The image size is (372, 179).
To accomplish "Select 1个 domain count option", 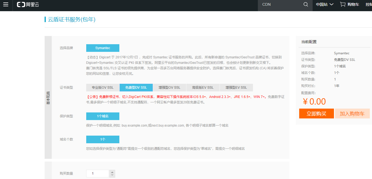I will pos(103,139).
